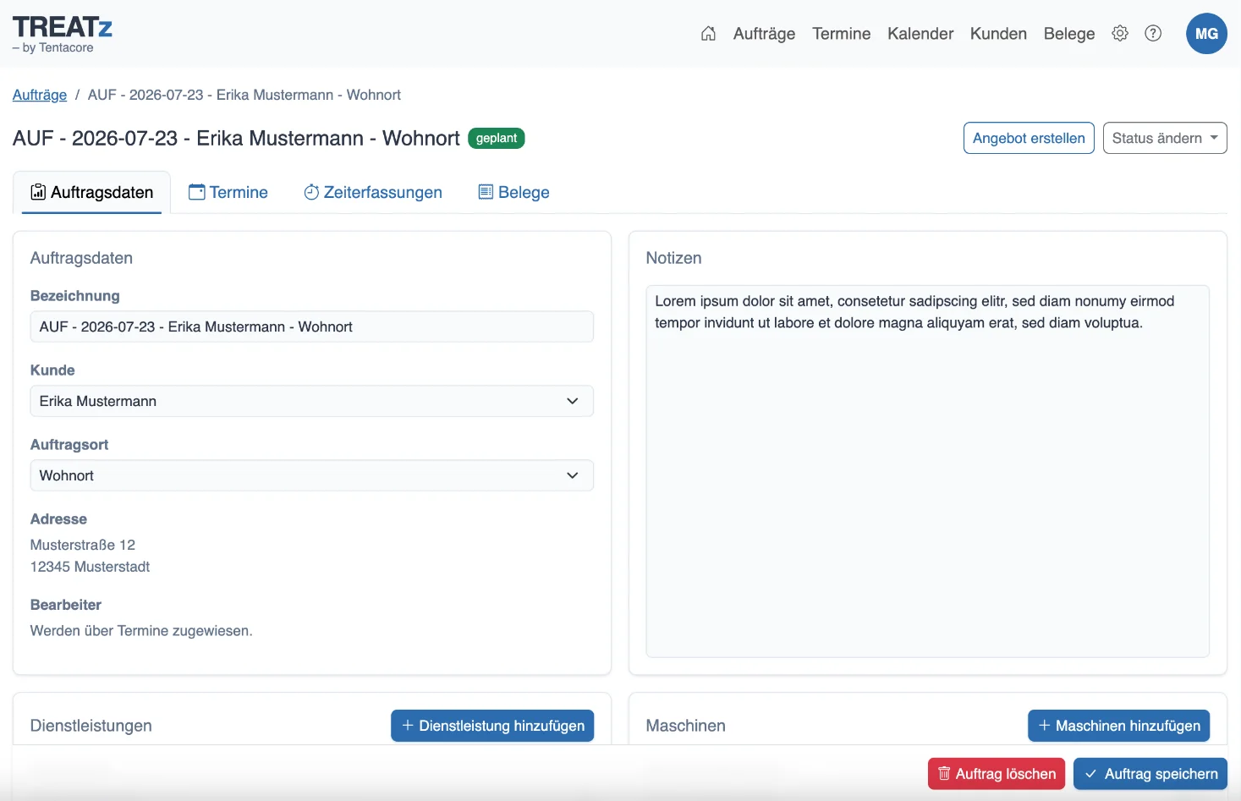1241x801 pixels.
Task: Save with Auftrag speichern button
Action: (x=1150, y=774)
